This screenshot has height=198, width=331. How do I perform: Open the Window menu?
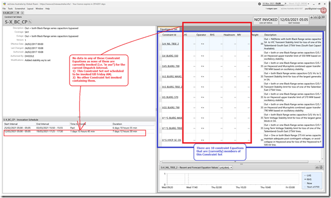39,9
